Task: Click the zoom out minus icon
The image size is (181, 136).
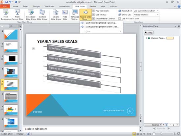Action: click(154, 134)
